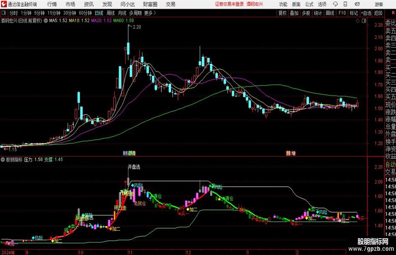Open the F10 company info
Viewport: 396px width, 255px height.
click(342, 13)
